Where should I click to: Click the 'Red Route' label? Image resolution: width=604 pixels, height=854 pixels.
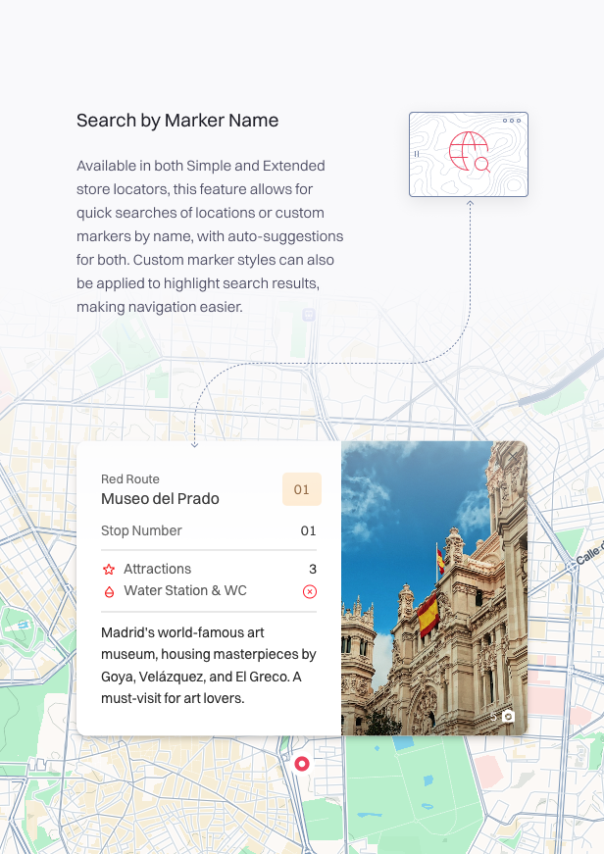130,478
